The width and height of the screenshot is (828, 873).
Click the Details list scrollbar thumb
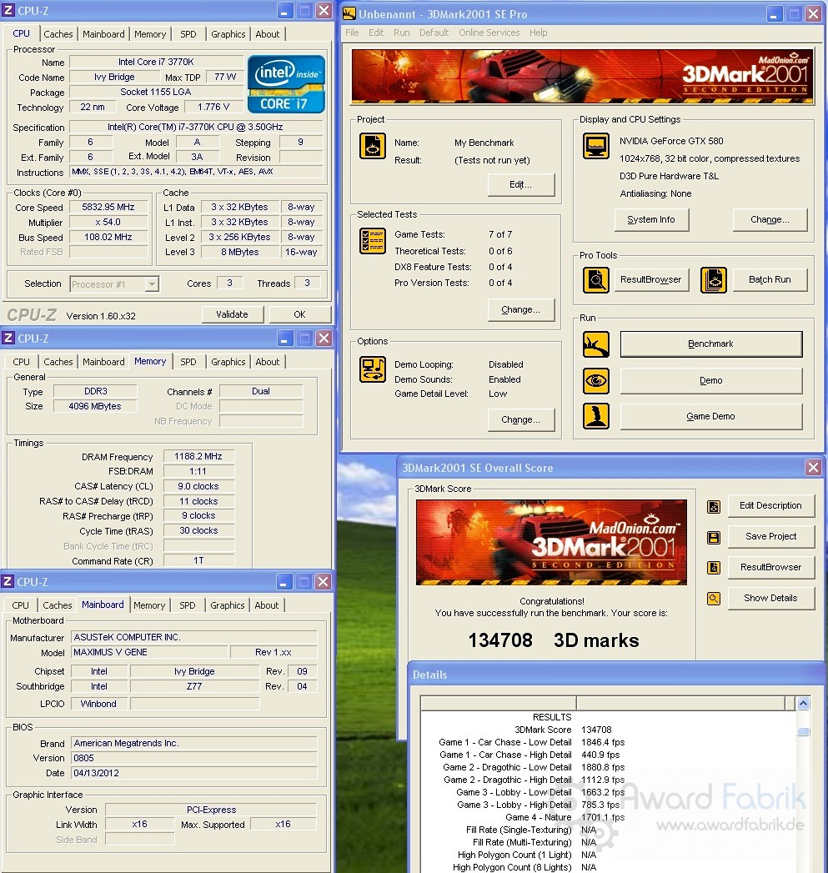pyautogui.click(x=803, y=731)
